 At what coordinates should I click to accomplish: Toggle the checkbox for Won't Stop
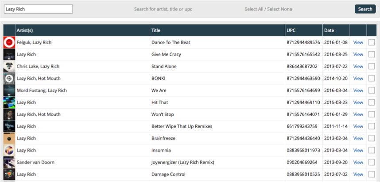(x=372, y=114)
